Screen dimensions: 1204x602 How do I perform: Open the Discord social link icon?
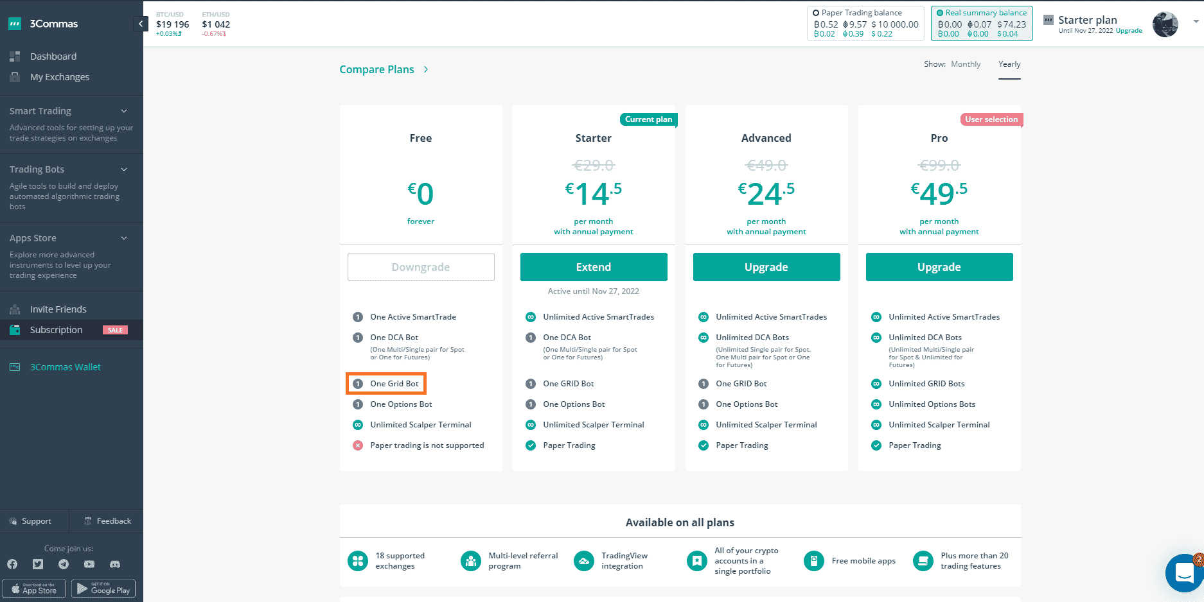[115, 564]
